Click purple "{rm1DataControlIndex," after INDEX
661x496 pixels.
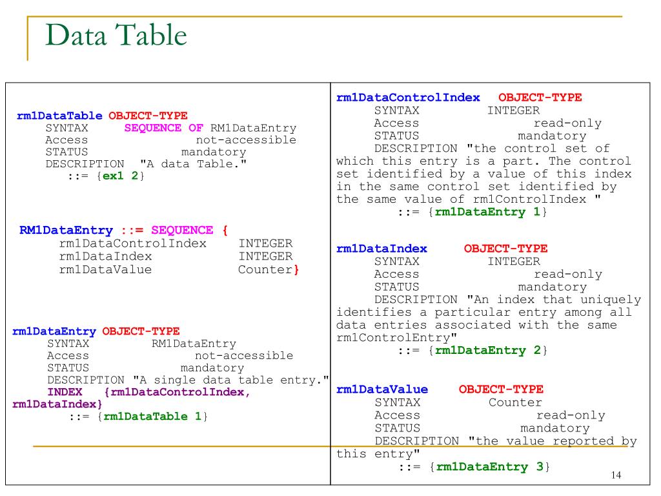click(x=177, y=392)
